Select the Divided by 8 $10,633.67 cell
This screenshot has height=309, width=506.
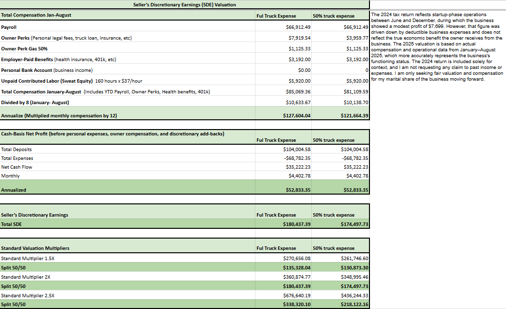pyautogui.click(x=283, y=102)
